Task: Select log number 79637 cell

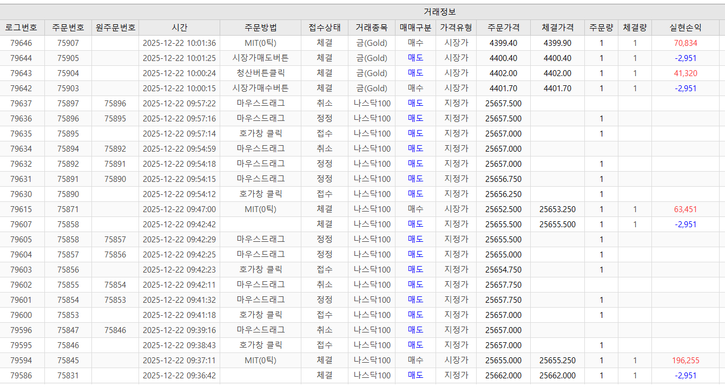Action: coord(21,104)
